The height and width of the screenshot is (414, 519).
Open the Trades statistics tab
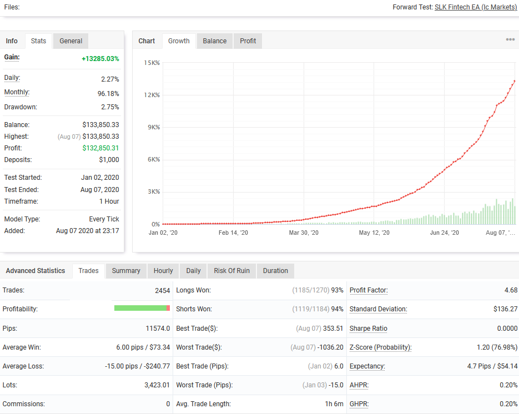(x=88, y=271)
